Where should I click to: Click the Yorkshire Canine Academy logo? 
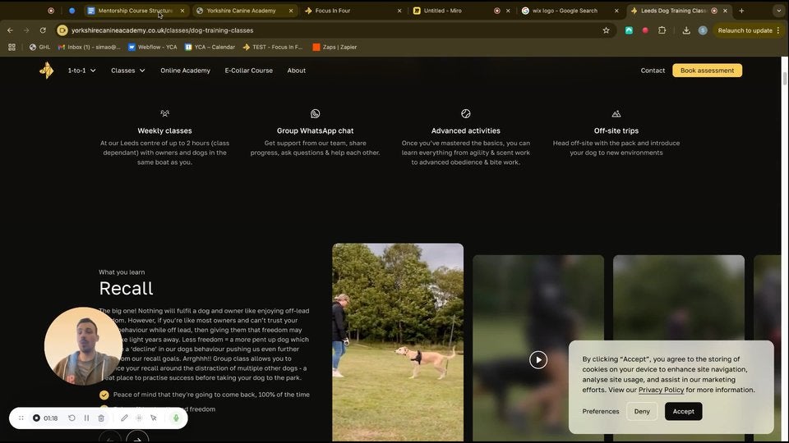coord(46,71)
